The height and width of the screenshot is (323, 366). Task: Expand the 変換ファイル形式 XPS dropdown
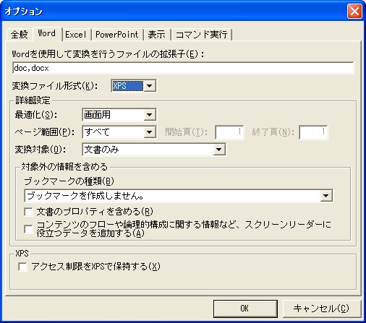point(134,86)
